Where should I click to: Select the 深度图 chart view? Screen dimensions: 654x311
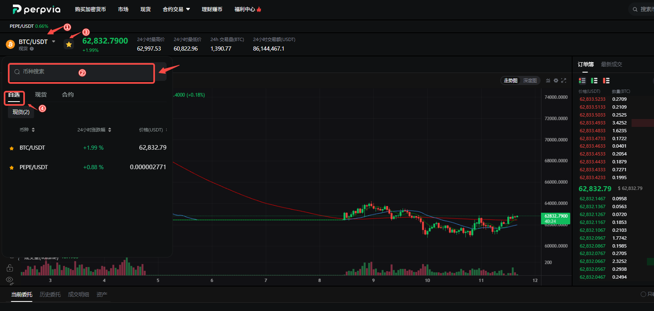tap(530, 80)
